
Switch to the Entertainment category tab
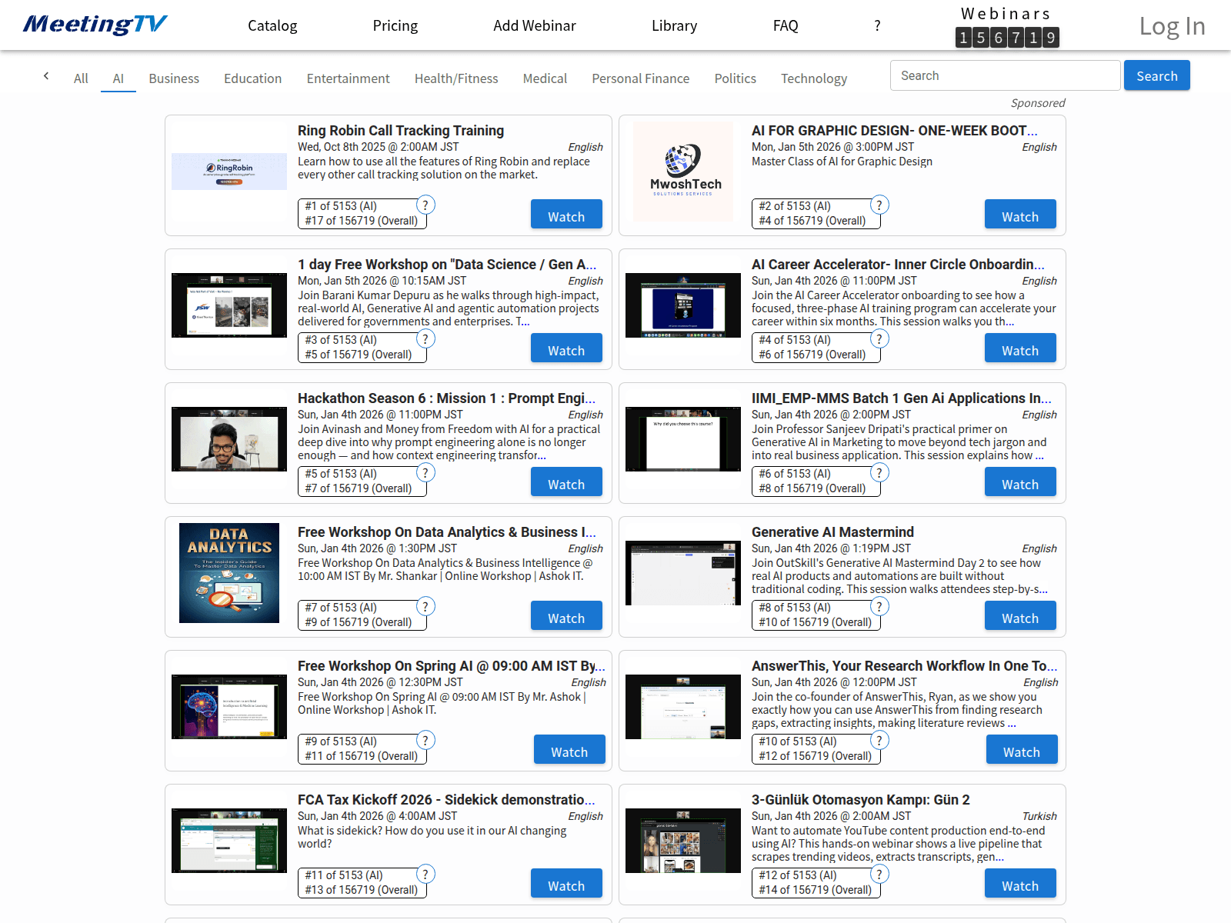348,78
